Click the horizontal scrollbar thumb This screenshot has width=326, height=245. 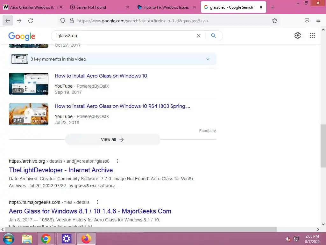[x=141, y=229]
